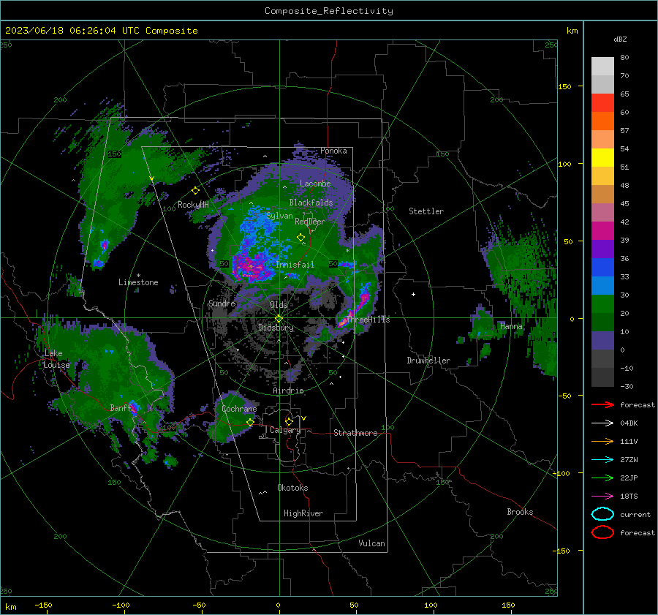Click the 80 dBZ scale value
This screenshot has width=658, height=615.
click(x=624, y=58)
